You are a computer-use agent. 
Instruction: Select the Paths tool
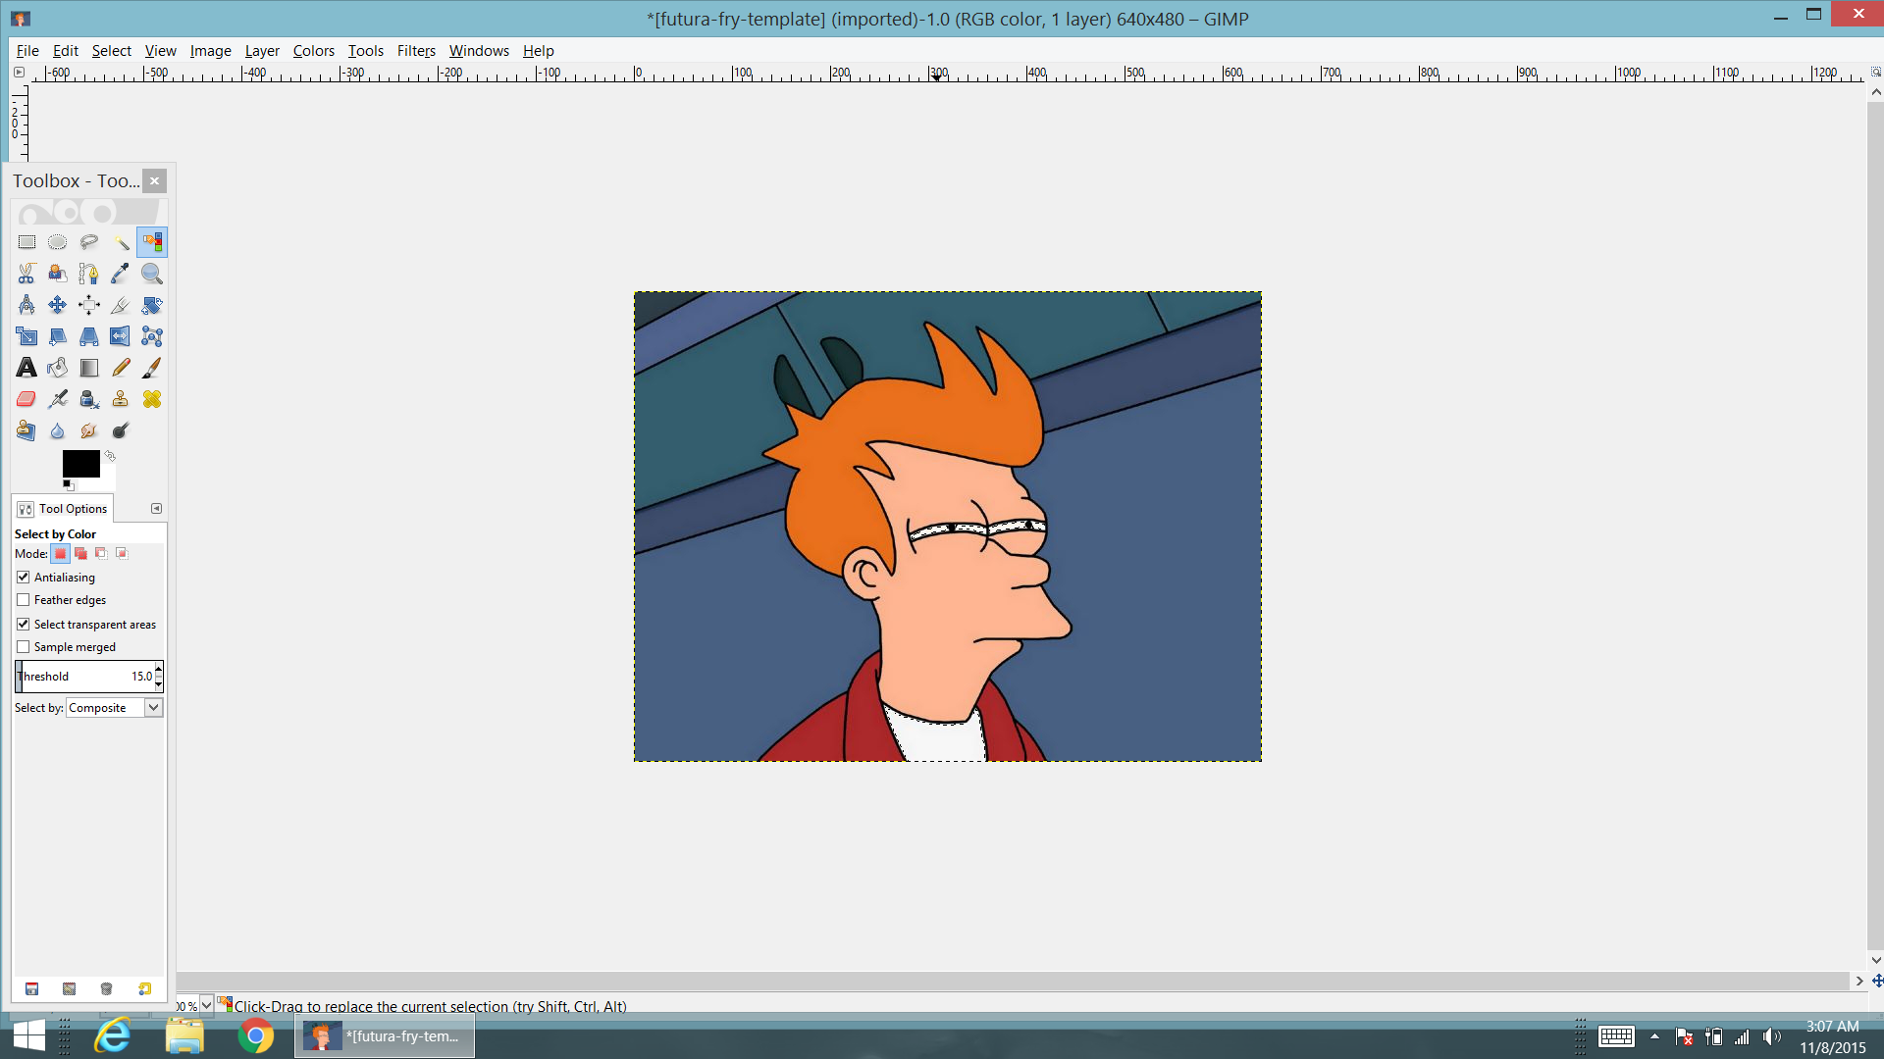[89, 274]
